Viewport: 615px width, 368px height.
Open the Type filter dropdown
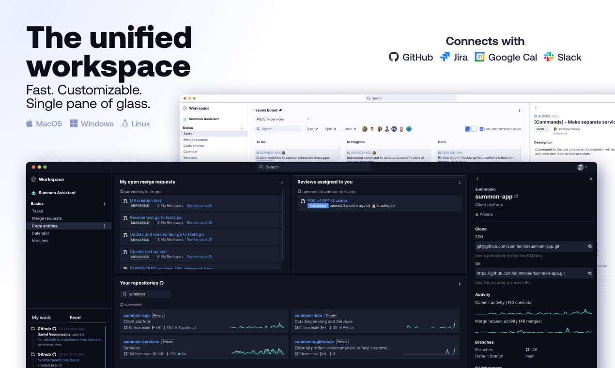point(312,129)
